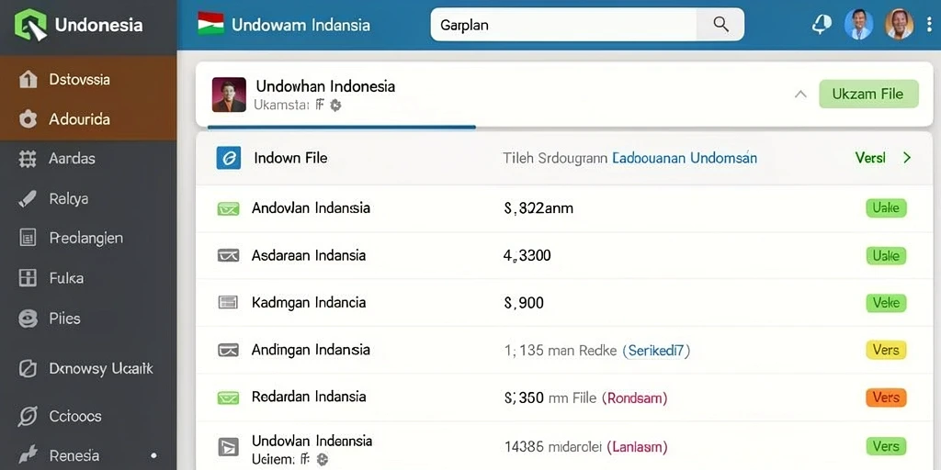Open the Adourida sidebar item
941x470 pixels.
click(x=88, y=119)
